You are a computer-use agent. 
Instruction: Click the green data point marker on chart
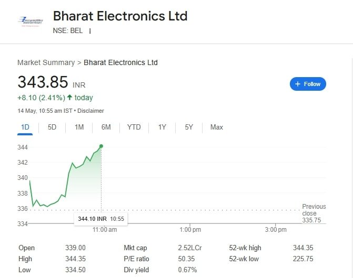pyautogui.click(x=101, y=146)
